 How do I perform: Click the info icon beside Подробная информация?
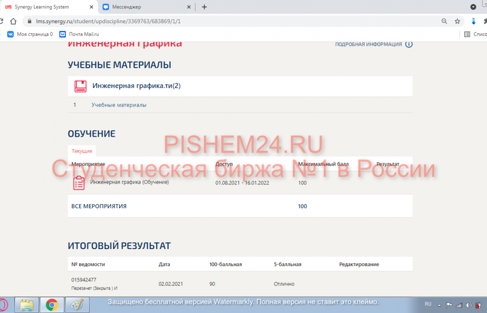409,45
